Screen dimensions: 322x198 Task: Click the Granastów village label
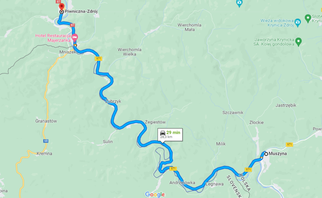point(46,121)
